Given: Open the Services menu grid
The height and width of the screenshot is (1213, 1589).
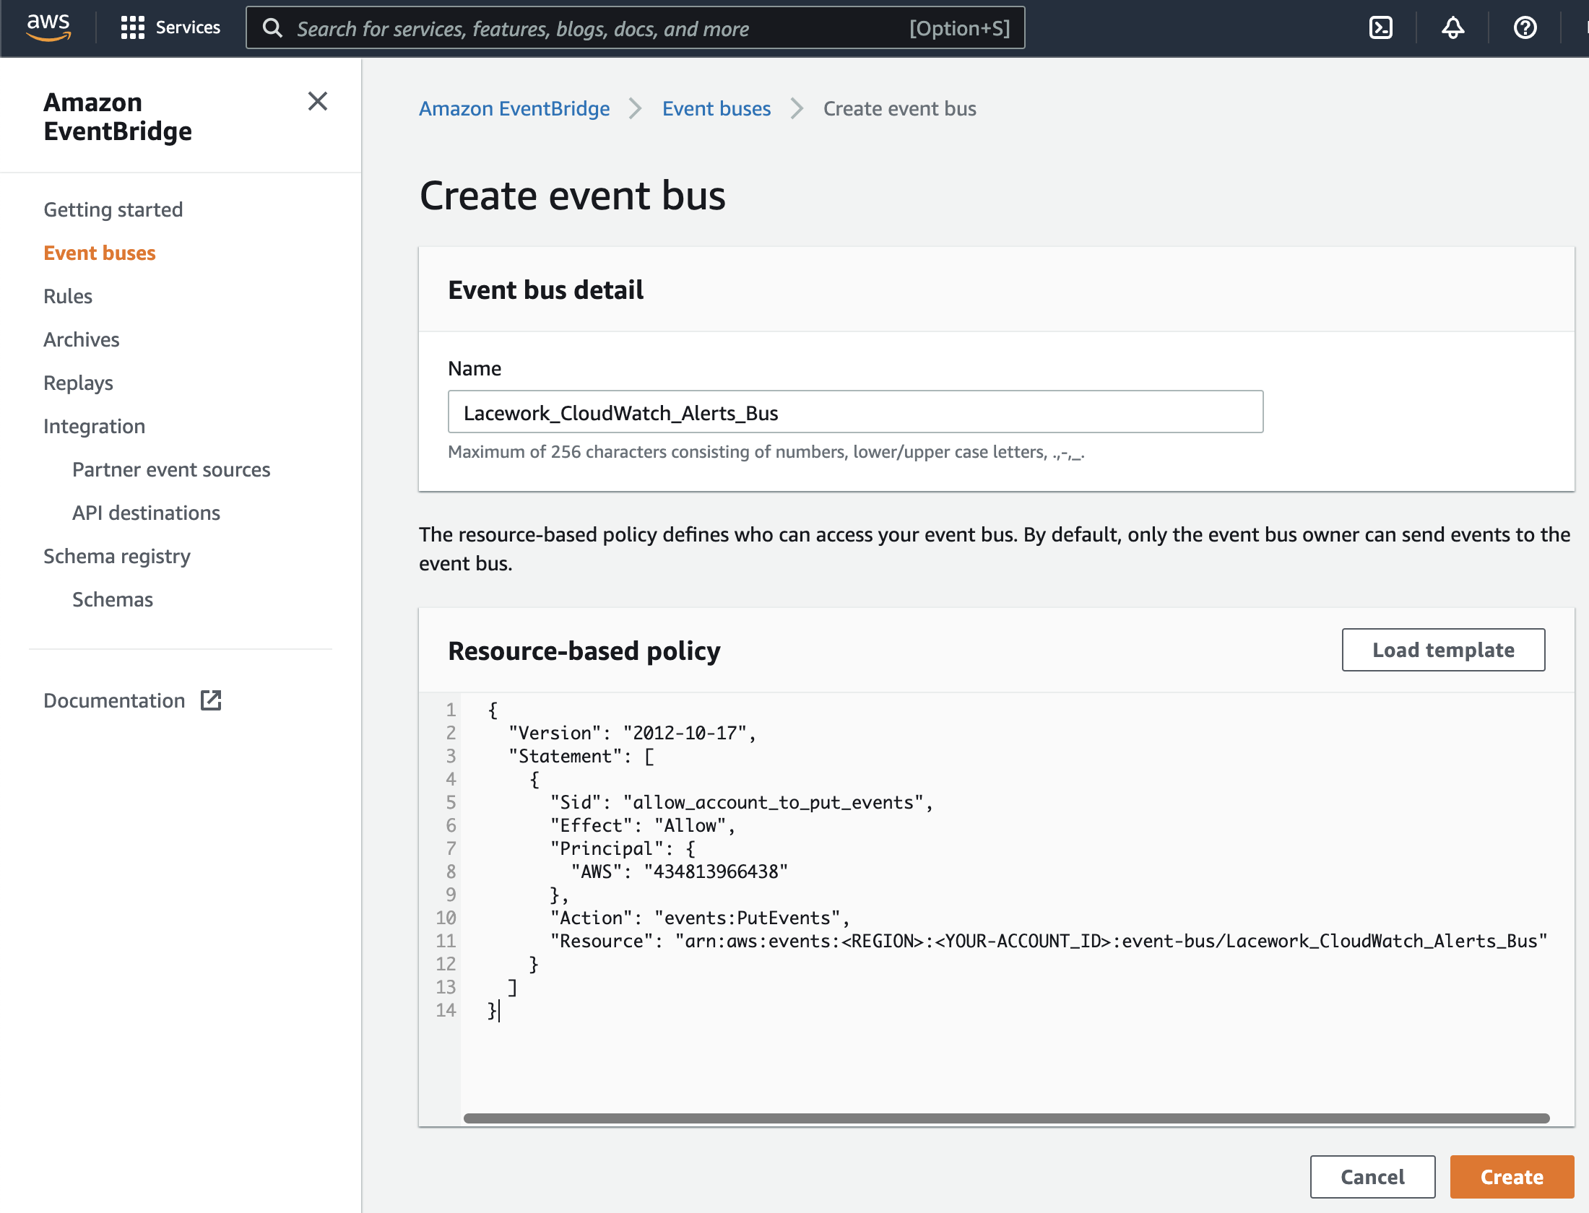Looking at the screenshot, I should (x=170, y=27).
